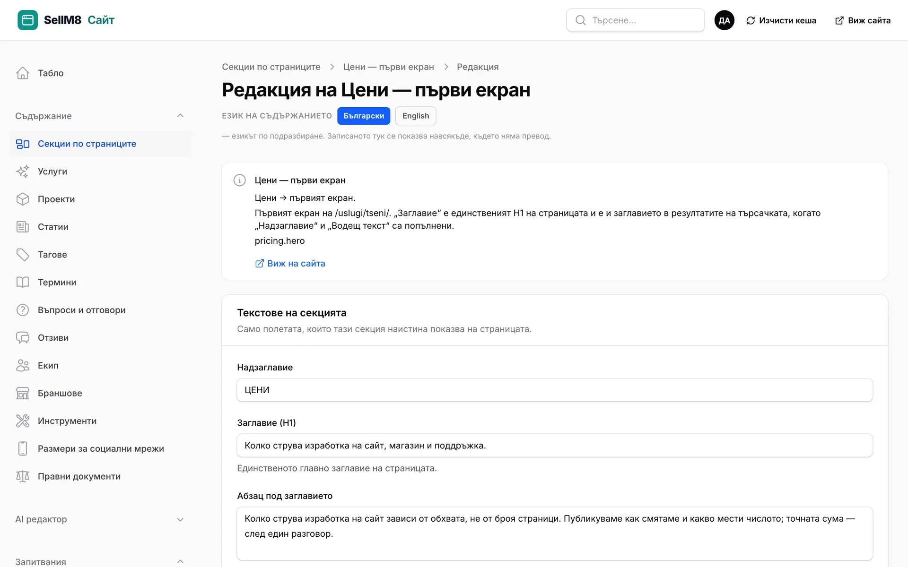Open Виж на сайта link
Viewport: 908px width, 567px height.
coord(290,264)
